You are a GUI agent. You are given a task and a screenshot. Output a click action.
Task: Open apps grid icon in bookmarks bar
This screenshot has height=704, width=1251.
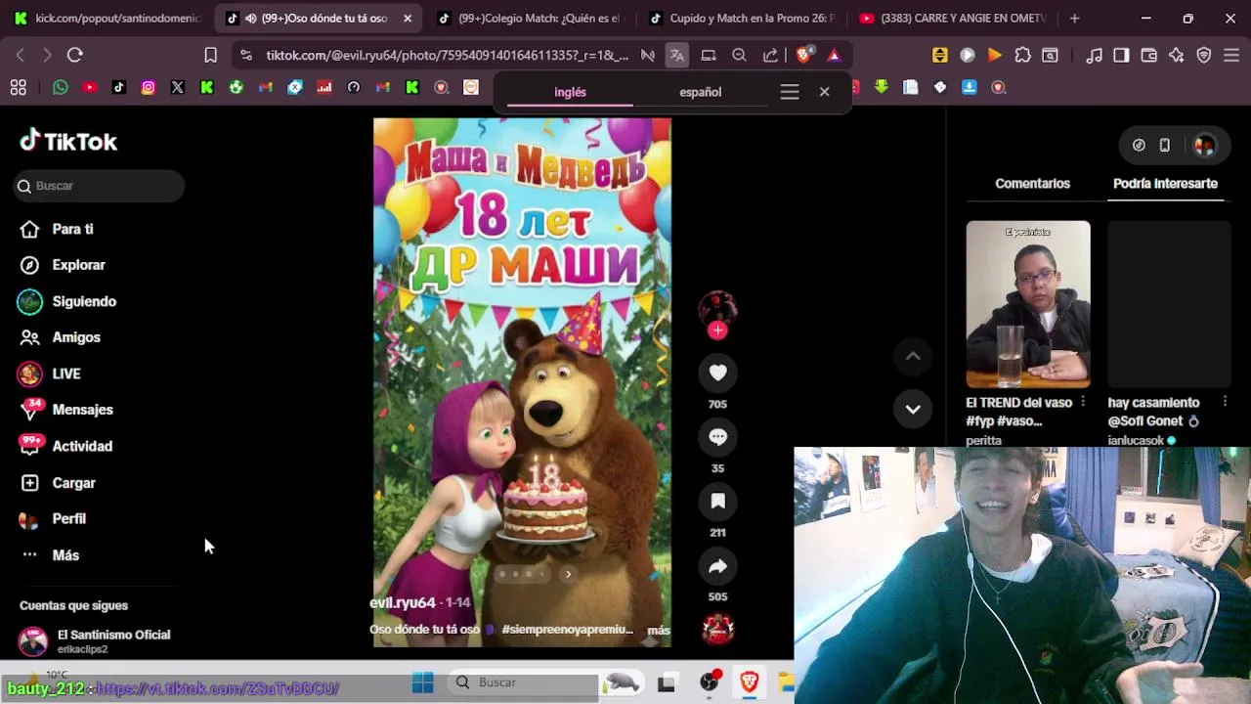[x=18, y=87]
